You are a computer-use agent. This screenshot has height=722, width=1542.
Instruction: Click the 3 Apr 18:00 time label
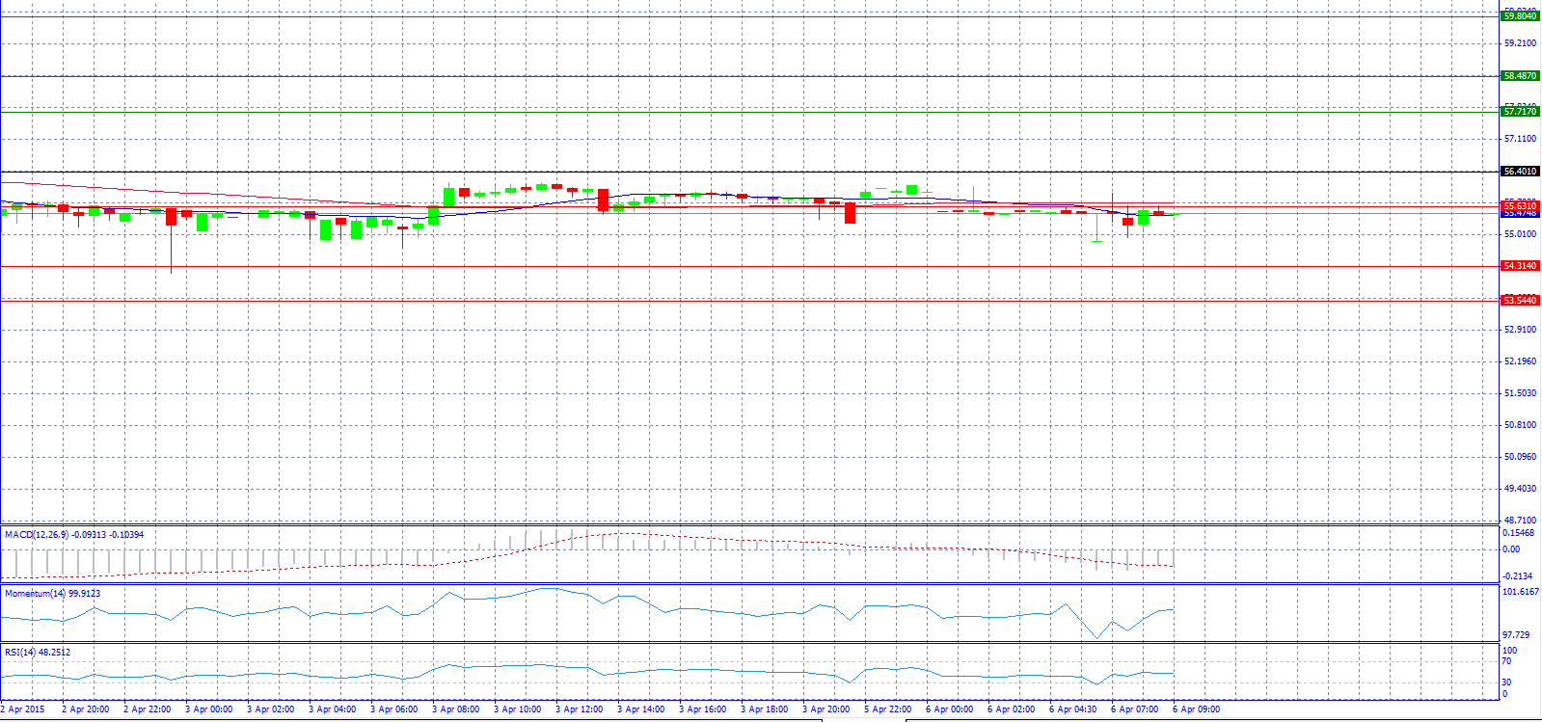tap(765, 709)
